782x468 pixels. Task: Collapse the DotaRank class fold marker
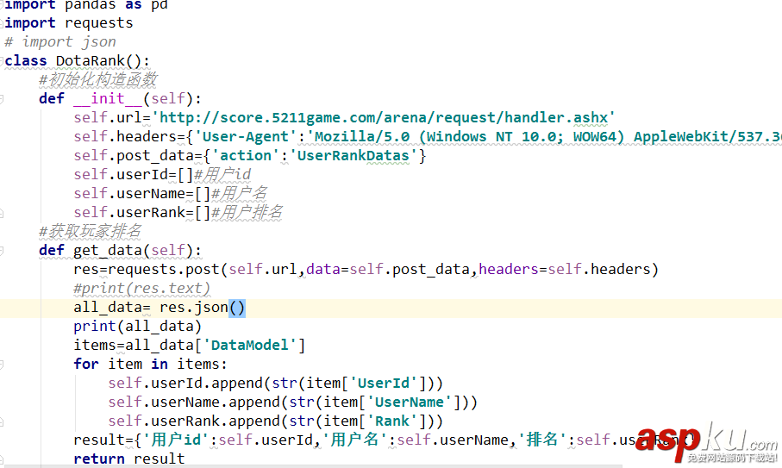[2, 61]
